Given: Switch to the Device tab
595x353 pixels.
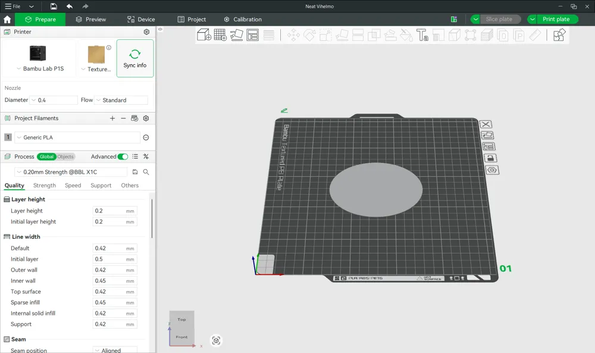Looking at the screenshot, I should point(141,20).
